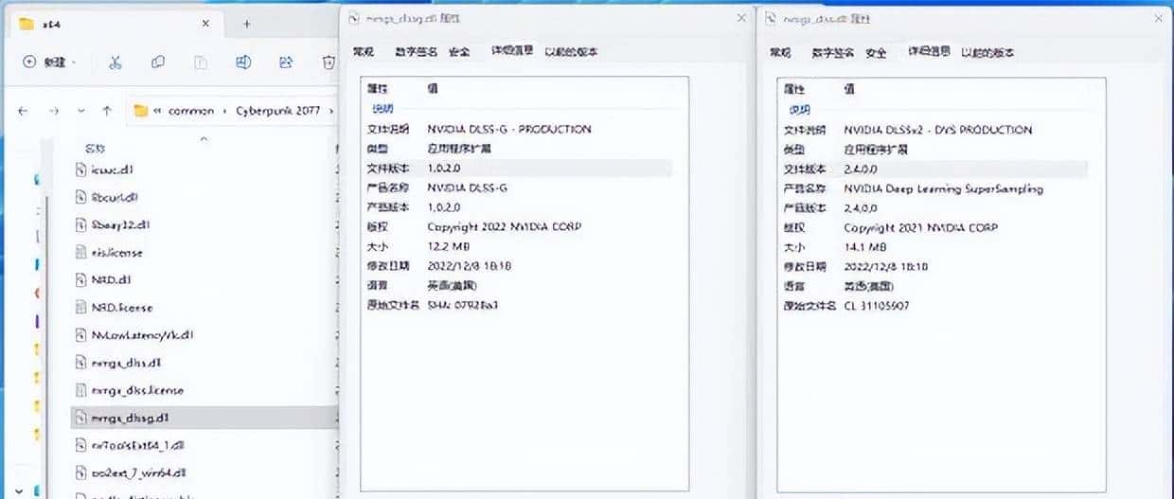Click NVIDIA Deep Learning SuperSampling product name
The width and height of the screenshot is (1174, 499).
[943, 188]
